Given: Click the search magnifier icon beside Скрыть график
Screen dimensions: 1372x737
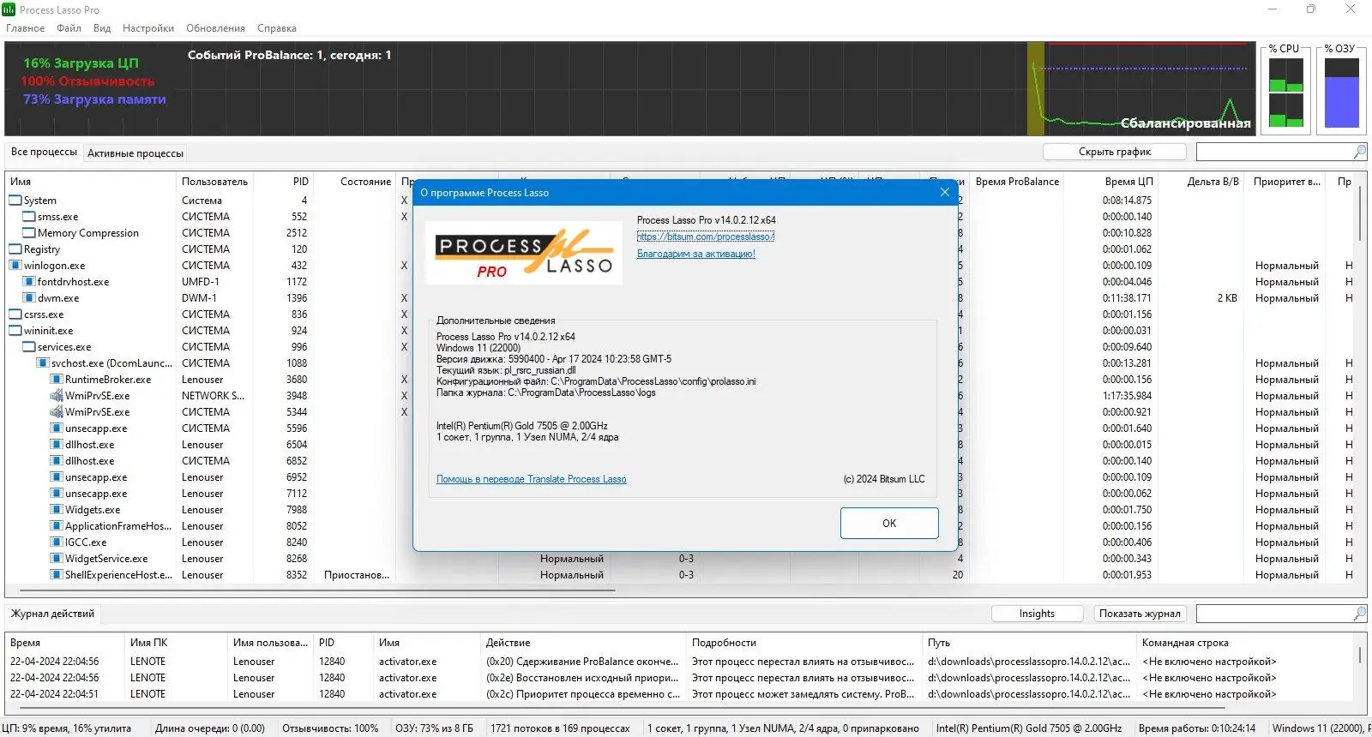Looking at the screenshot, I should [1359, 152].
